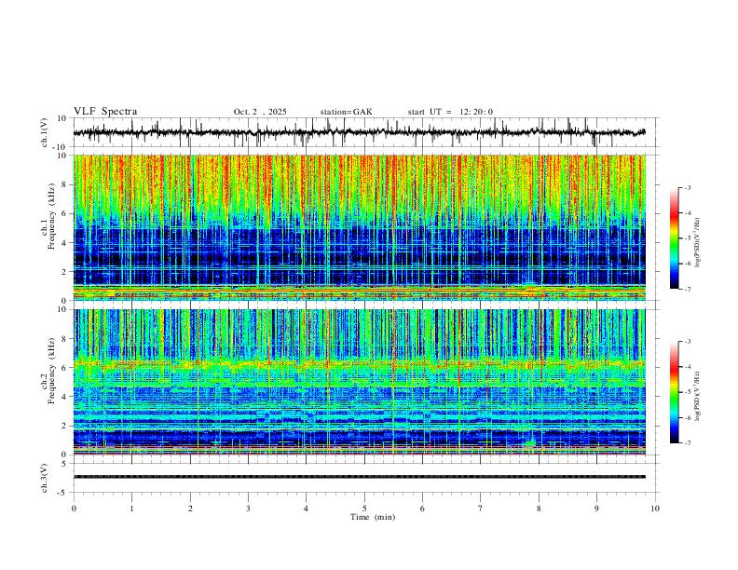Click time axis tick label "3"

[248, 509]
